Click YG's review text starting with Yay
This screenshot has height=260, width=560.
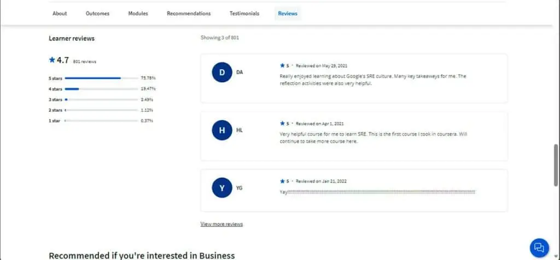[x=377, y=192]
